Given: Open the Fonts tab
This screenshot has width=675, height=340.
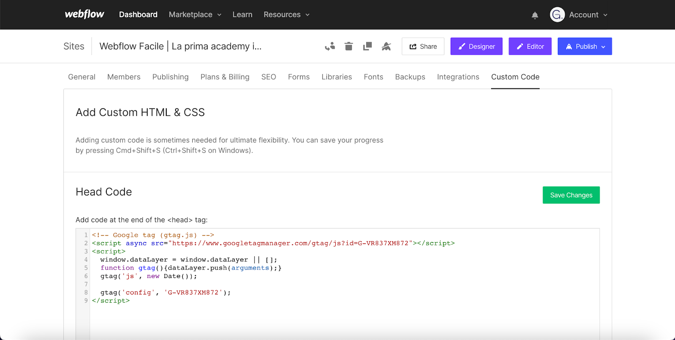Looking at the screenshot, I should (x=374, y=77).
